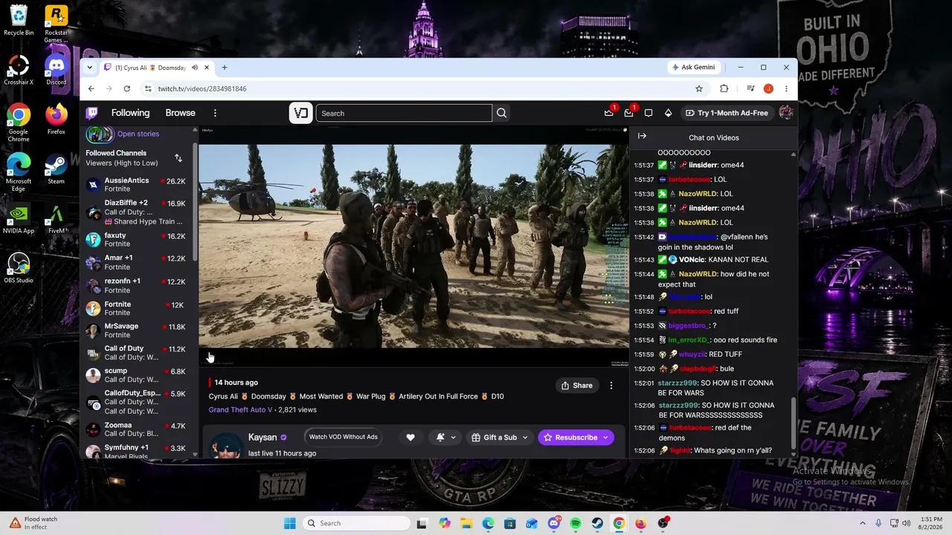Open Chrome Extensions puzzle icon

pos(724,88)
